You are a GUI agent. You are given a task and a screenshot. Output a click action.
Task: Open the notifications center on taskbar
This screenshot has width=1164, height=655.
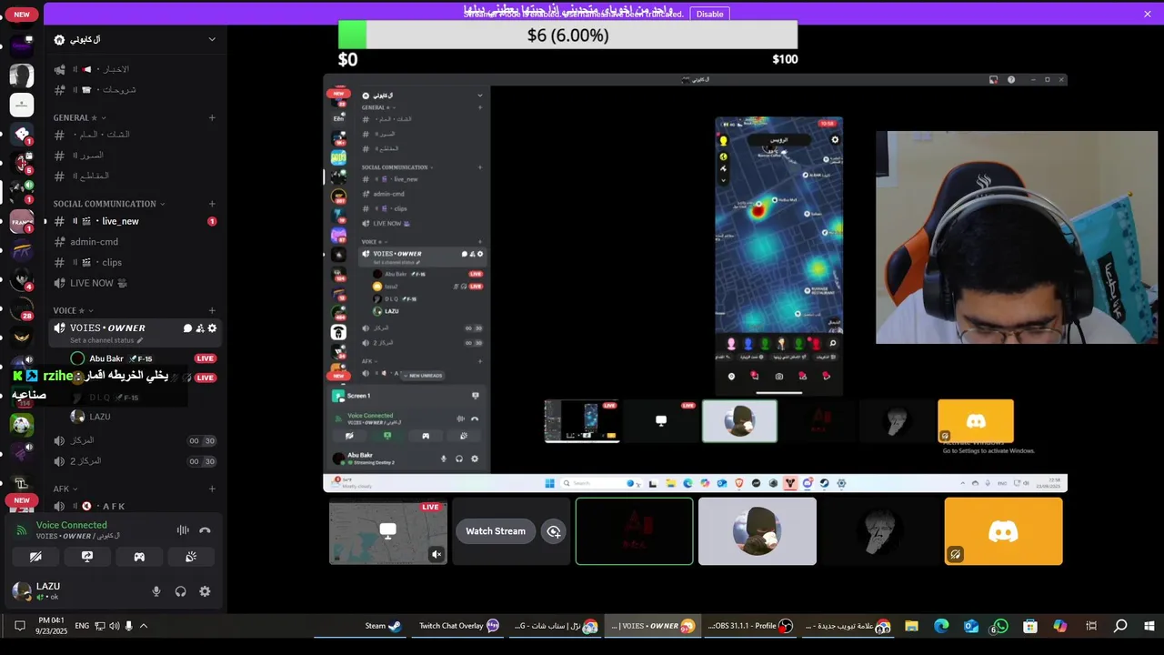click(19, 626)
